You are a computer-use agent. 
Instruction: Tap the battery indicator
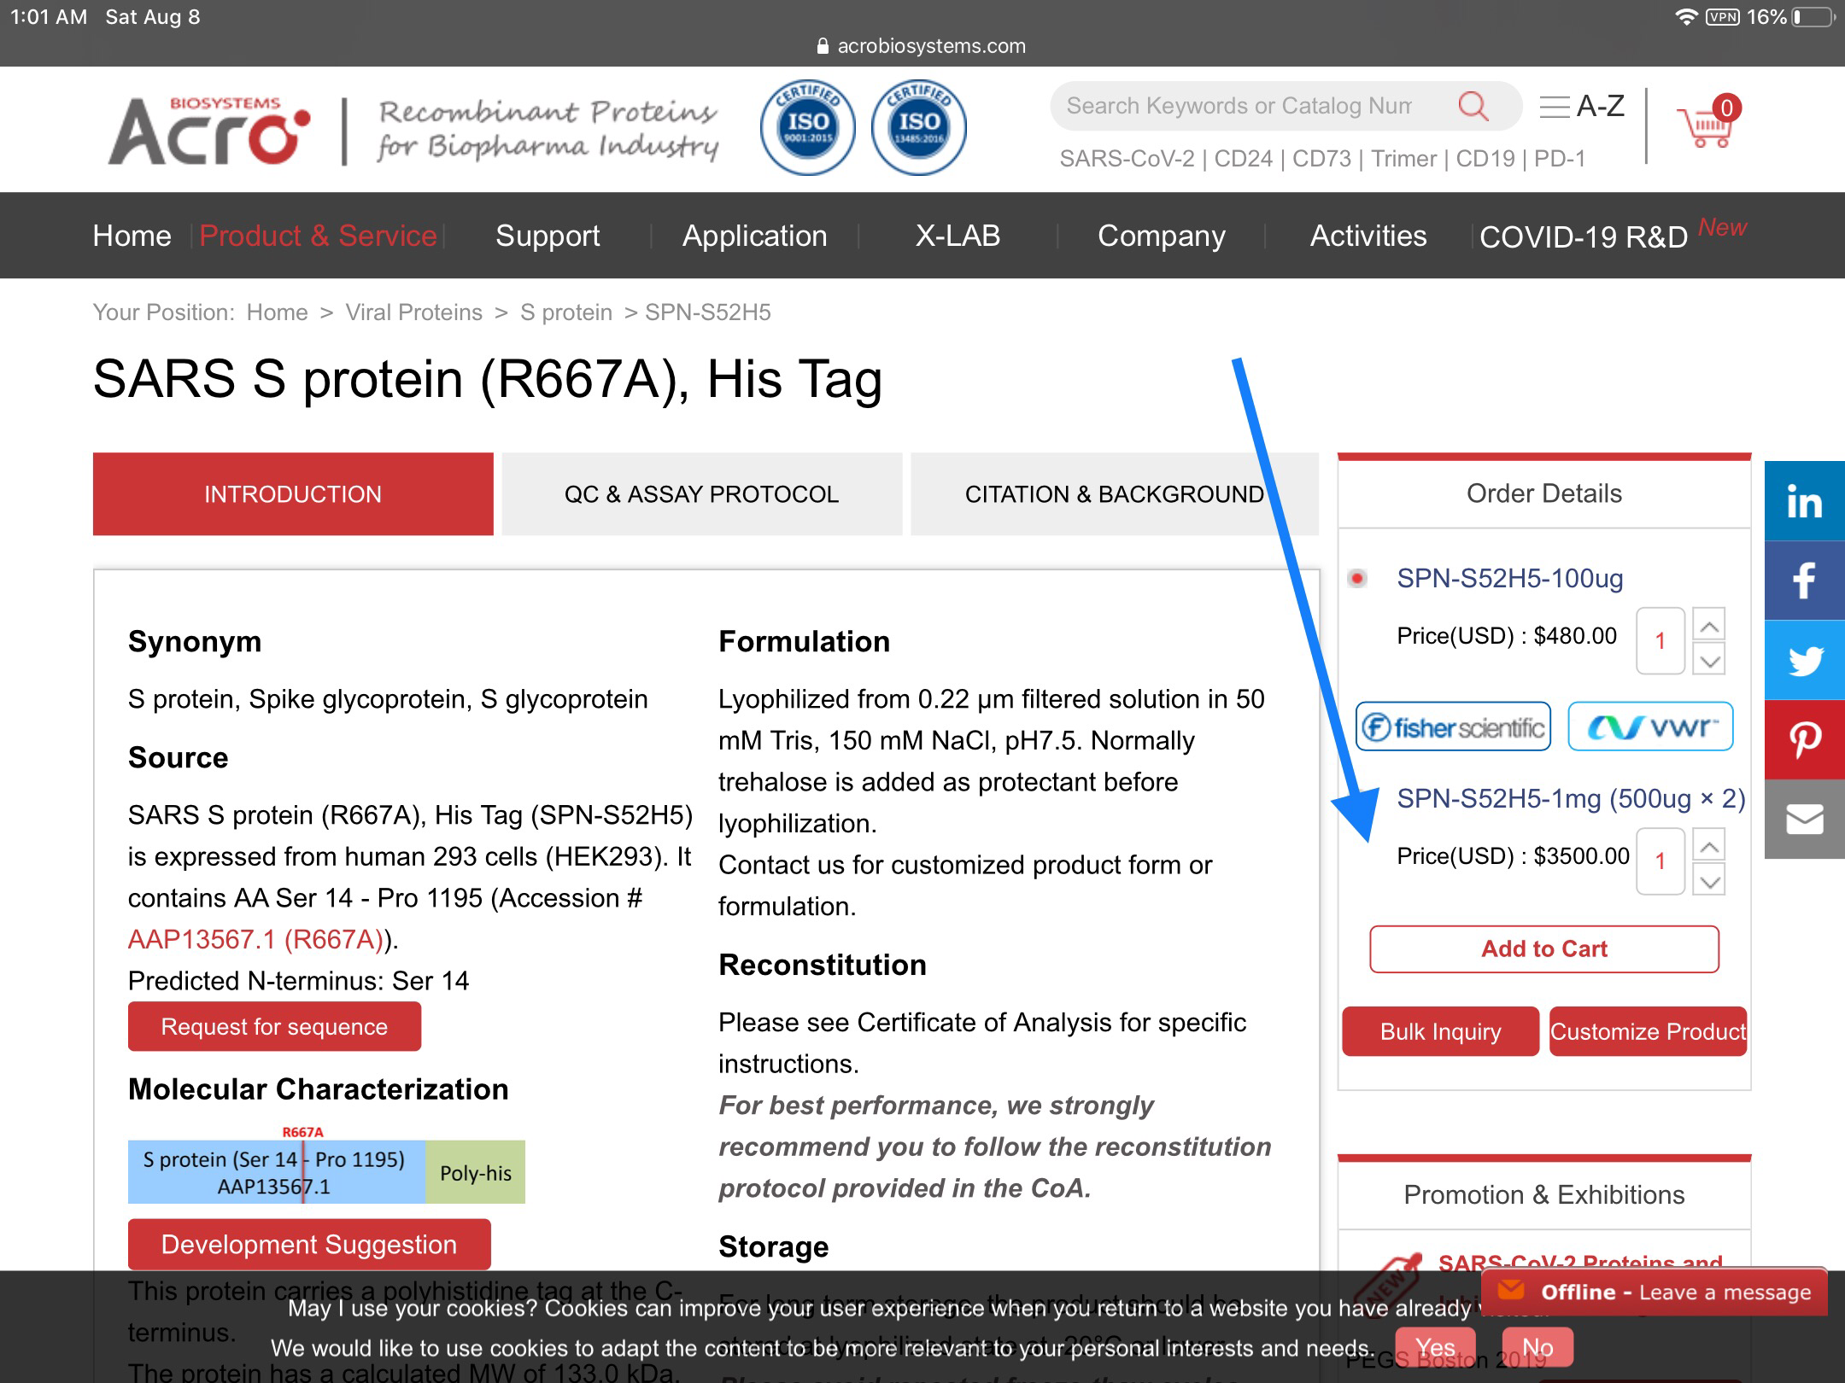coord(1813,17)
